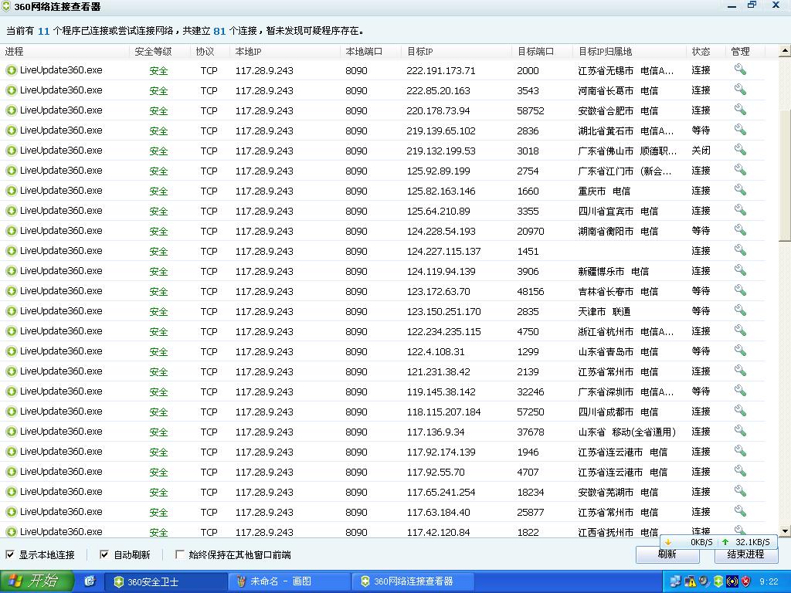The image size is (791, 593).
Task: Open manage icon for 122.234.235.115 row
Action: (740, 330)
